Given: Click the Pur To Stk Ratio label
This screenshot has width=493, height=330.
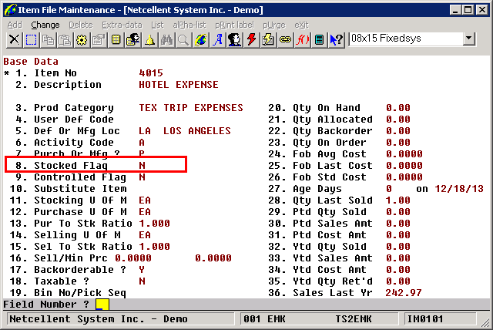Looking at the screenshot, I should pos(83,224).
